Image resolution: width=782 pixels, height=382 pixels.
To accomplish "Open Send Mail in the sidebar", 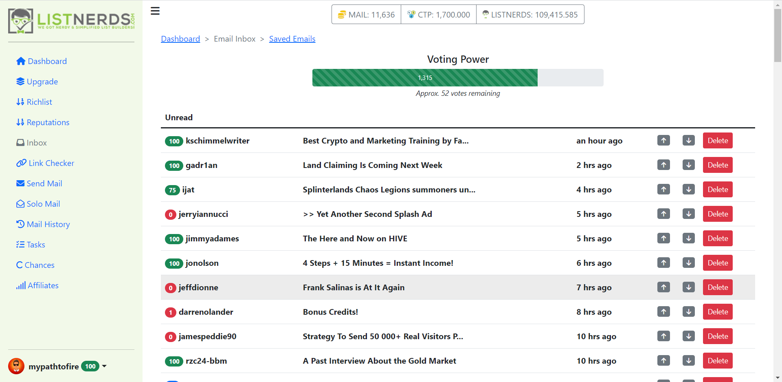I will tap(39, 183).
